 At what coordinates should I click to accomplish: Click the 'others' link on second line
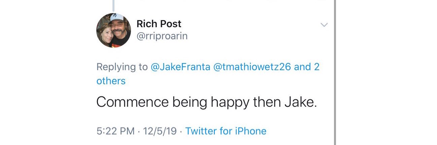[x=111, y=81]
